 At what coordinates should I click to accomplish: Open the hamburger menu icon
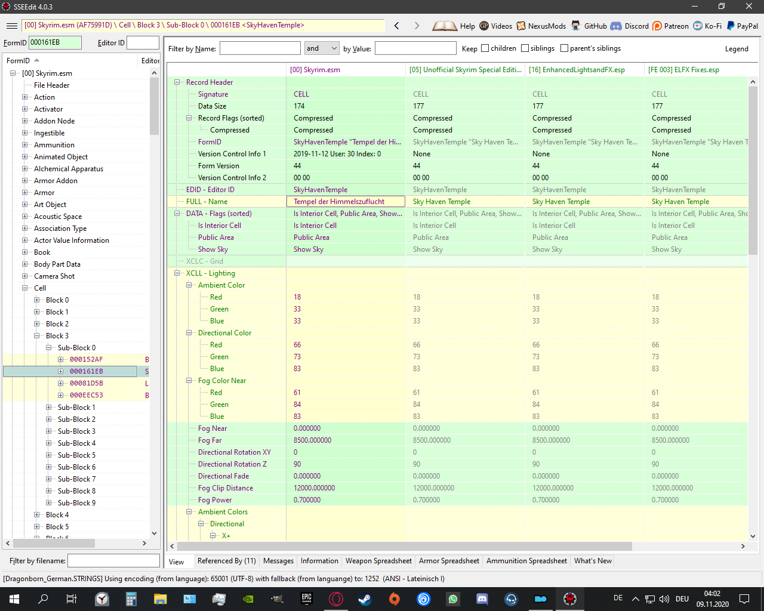[11, 26]
